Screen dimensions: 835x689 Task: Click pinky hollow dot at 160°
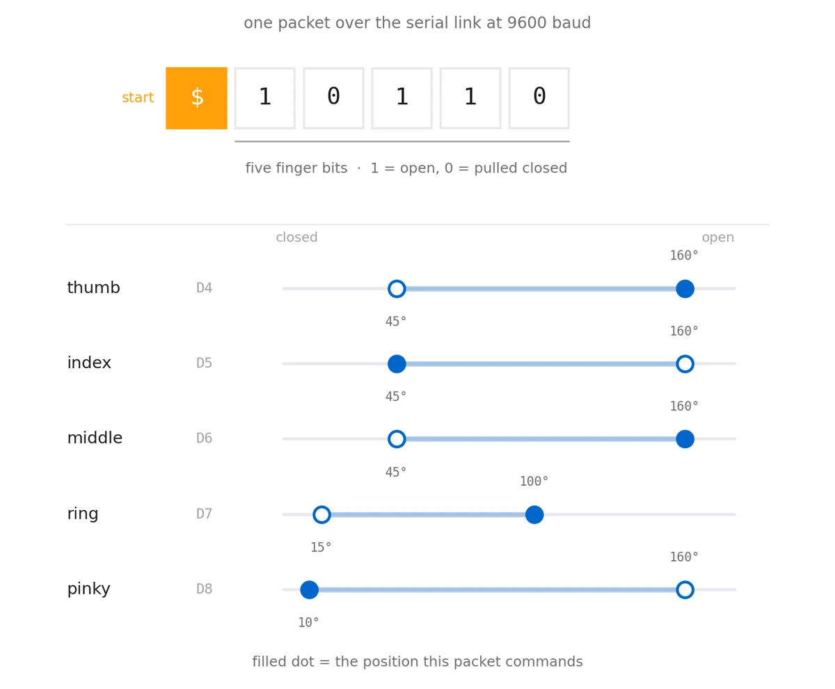685,590
